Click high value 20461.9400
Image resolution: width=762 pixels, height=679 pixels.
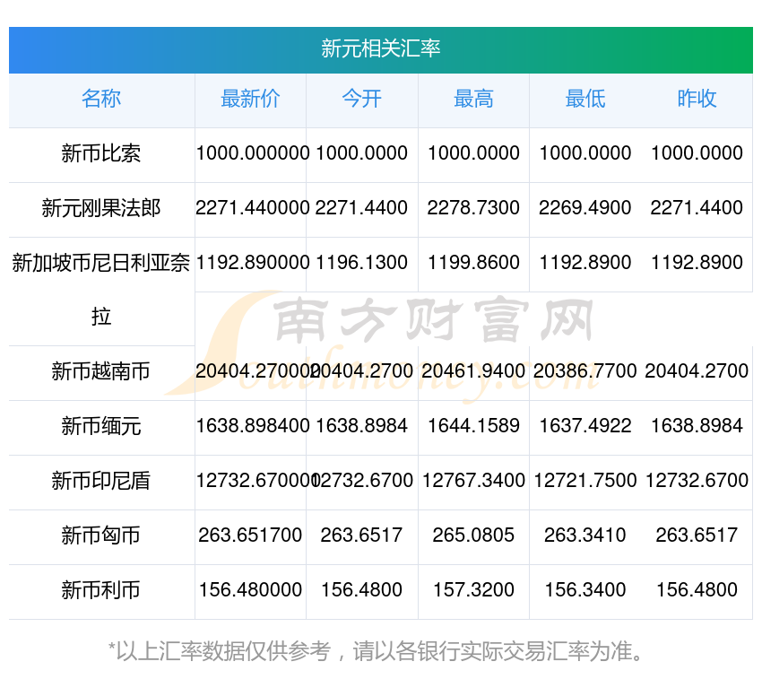474,371
